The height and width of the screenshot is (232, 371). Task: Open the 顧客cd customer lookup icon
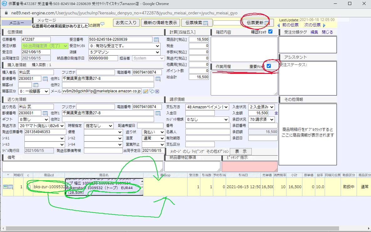click(36, 85)
